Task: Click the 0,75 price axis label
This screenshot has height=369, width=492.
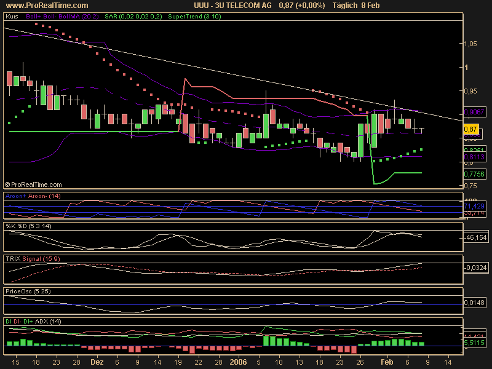Action: [470, 186]
